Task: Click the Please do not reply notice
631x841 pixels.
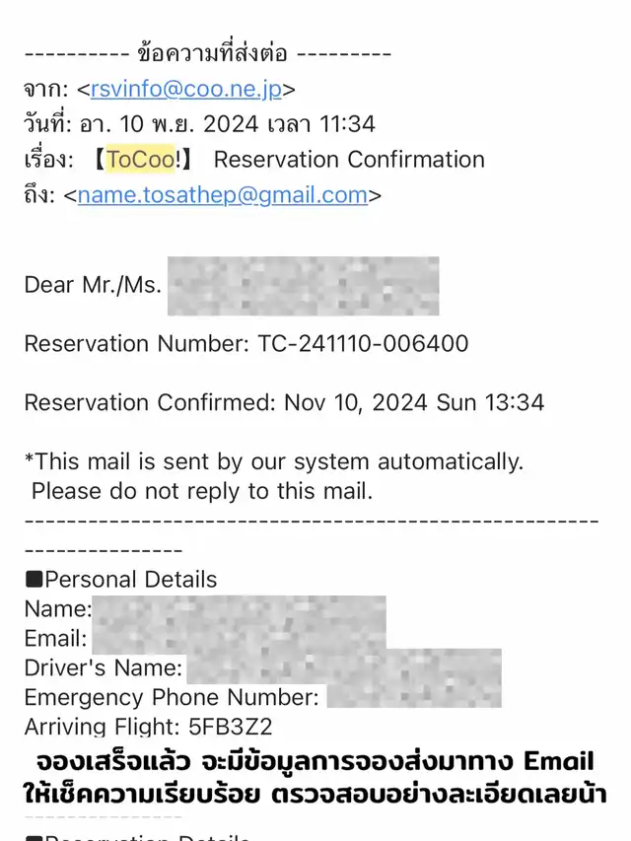Action: coord(201,490)
